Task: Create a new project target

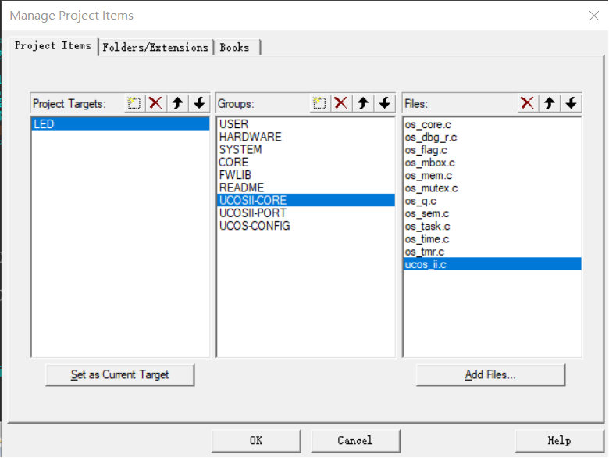Action: (134, 103)
